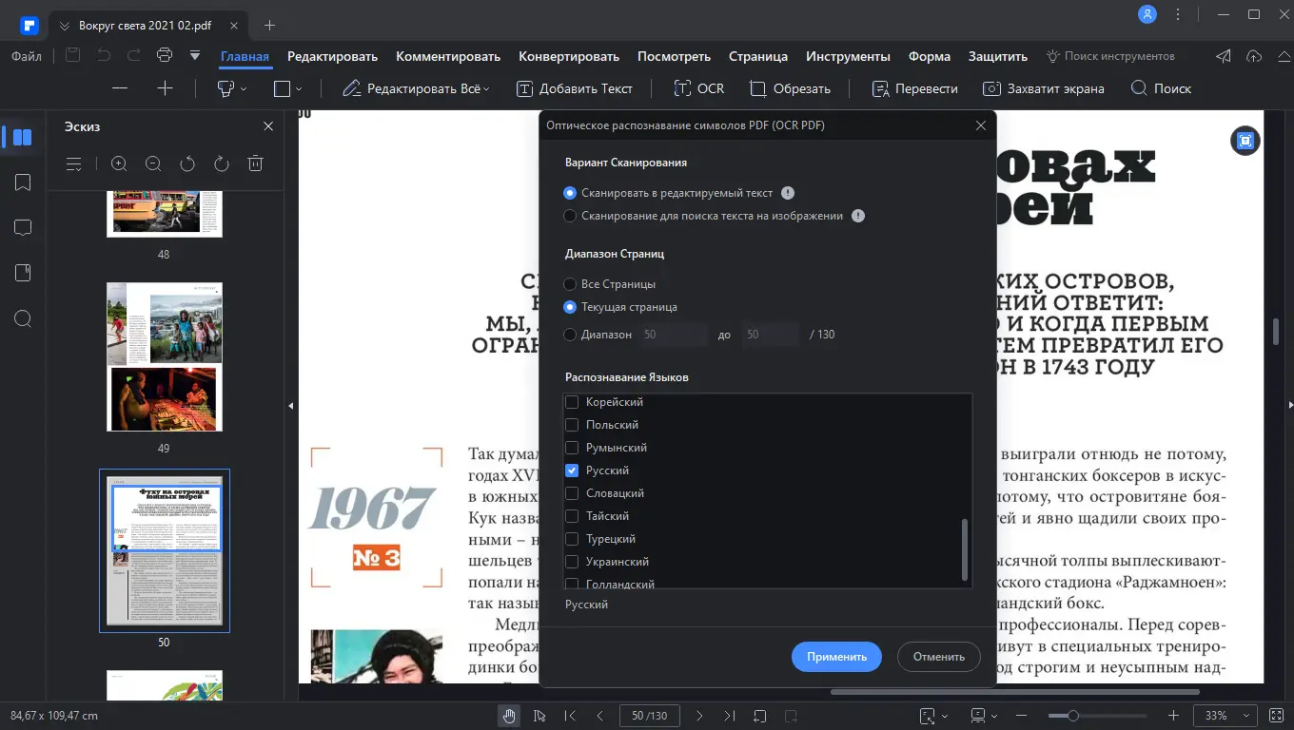The width and height of the screenshot is (1294, 730).
Task: Open the Bookmarks panel
Action: pos(21,182)
